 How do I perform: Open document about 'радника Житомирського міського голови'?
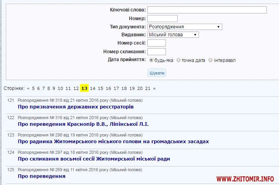(113, 141)
